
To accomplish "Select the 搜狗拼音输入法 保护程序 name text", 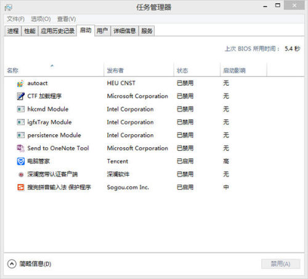I will 59,187.
